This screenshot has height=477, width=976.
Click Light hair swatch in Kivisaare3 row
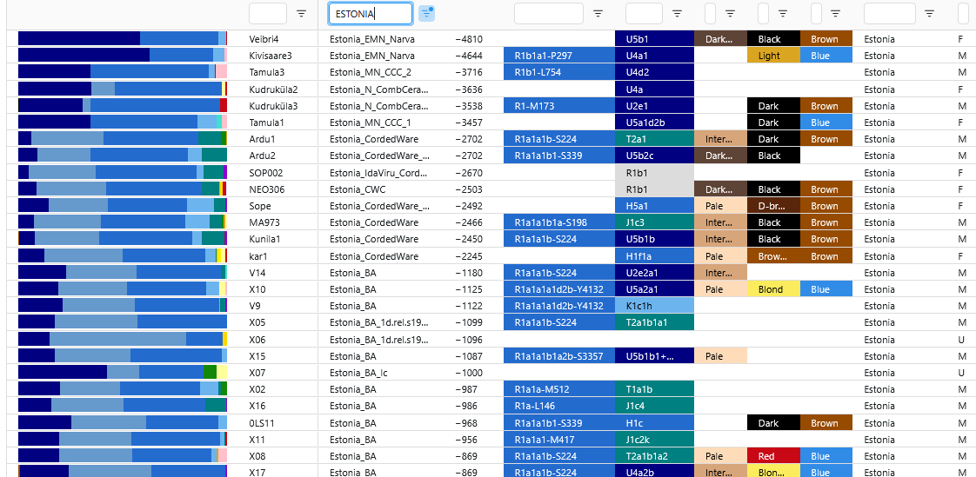click(772, 56)
